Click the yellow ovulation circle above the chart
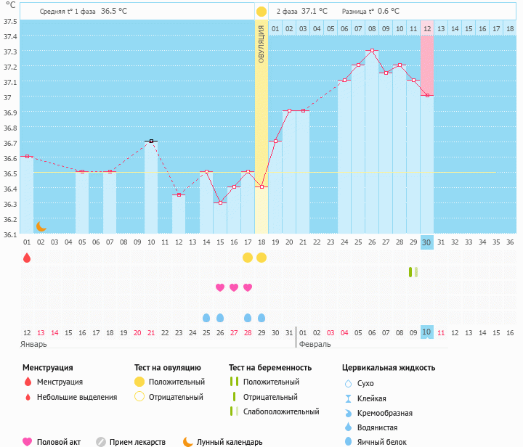Image resolution: width=523 pixels, height=447 pixels. pyautogui.click(x=261, y=12)
